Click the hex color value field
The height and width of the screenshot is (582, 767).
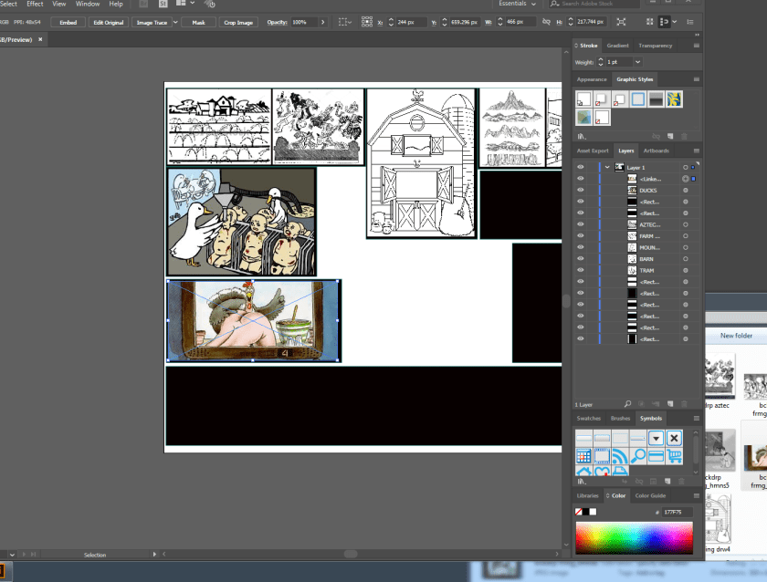676,513
